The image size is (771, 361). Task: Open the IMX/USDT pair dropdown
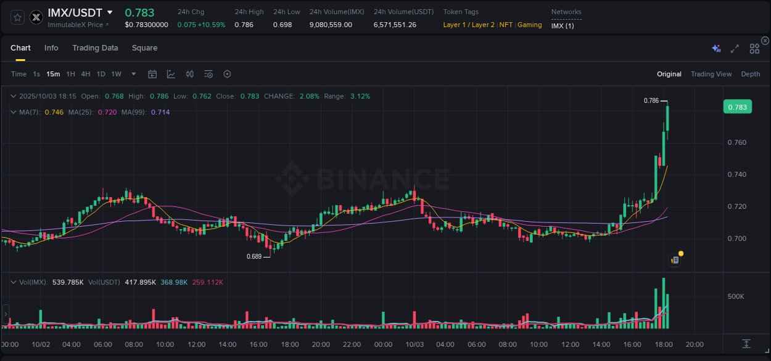click(x=110, y=12)
